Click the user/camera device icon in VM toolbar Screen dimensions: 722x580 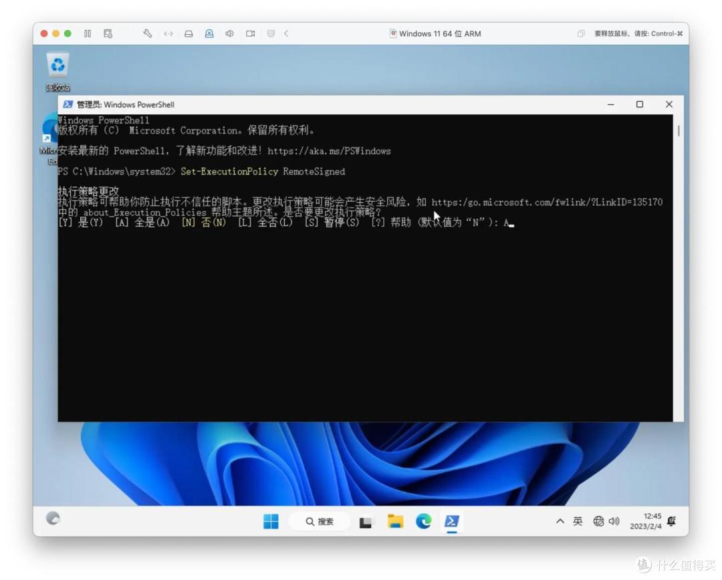tap(209, 33)
